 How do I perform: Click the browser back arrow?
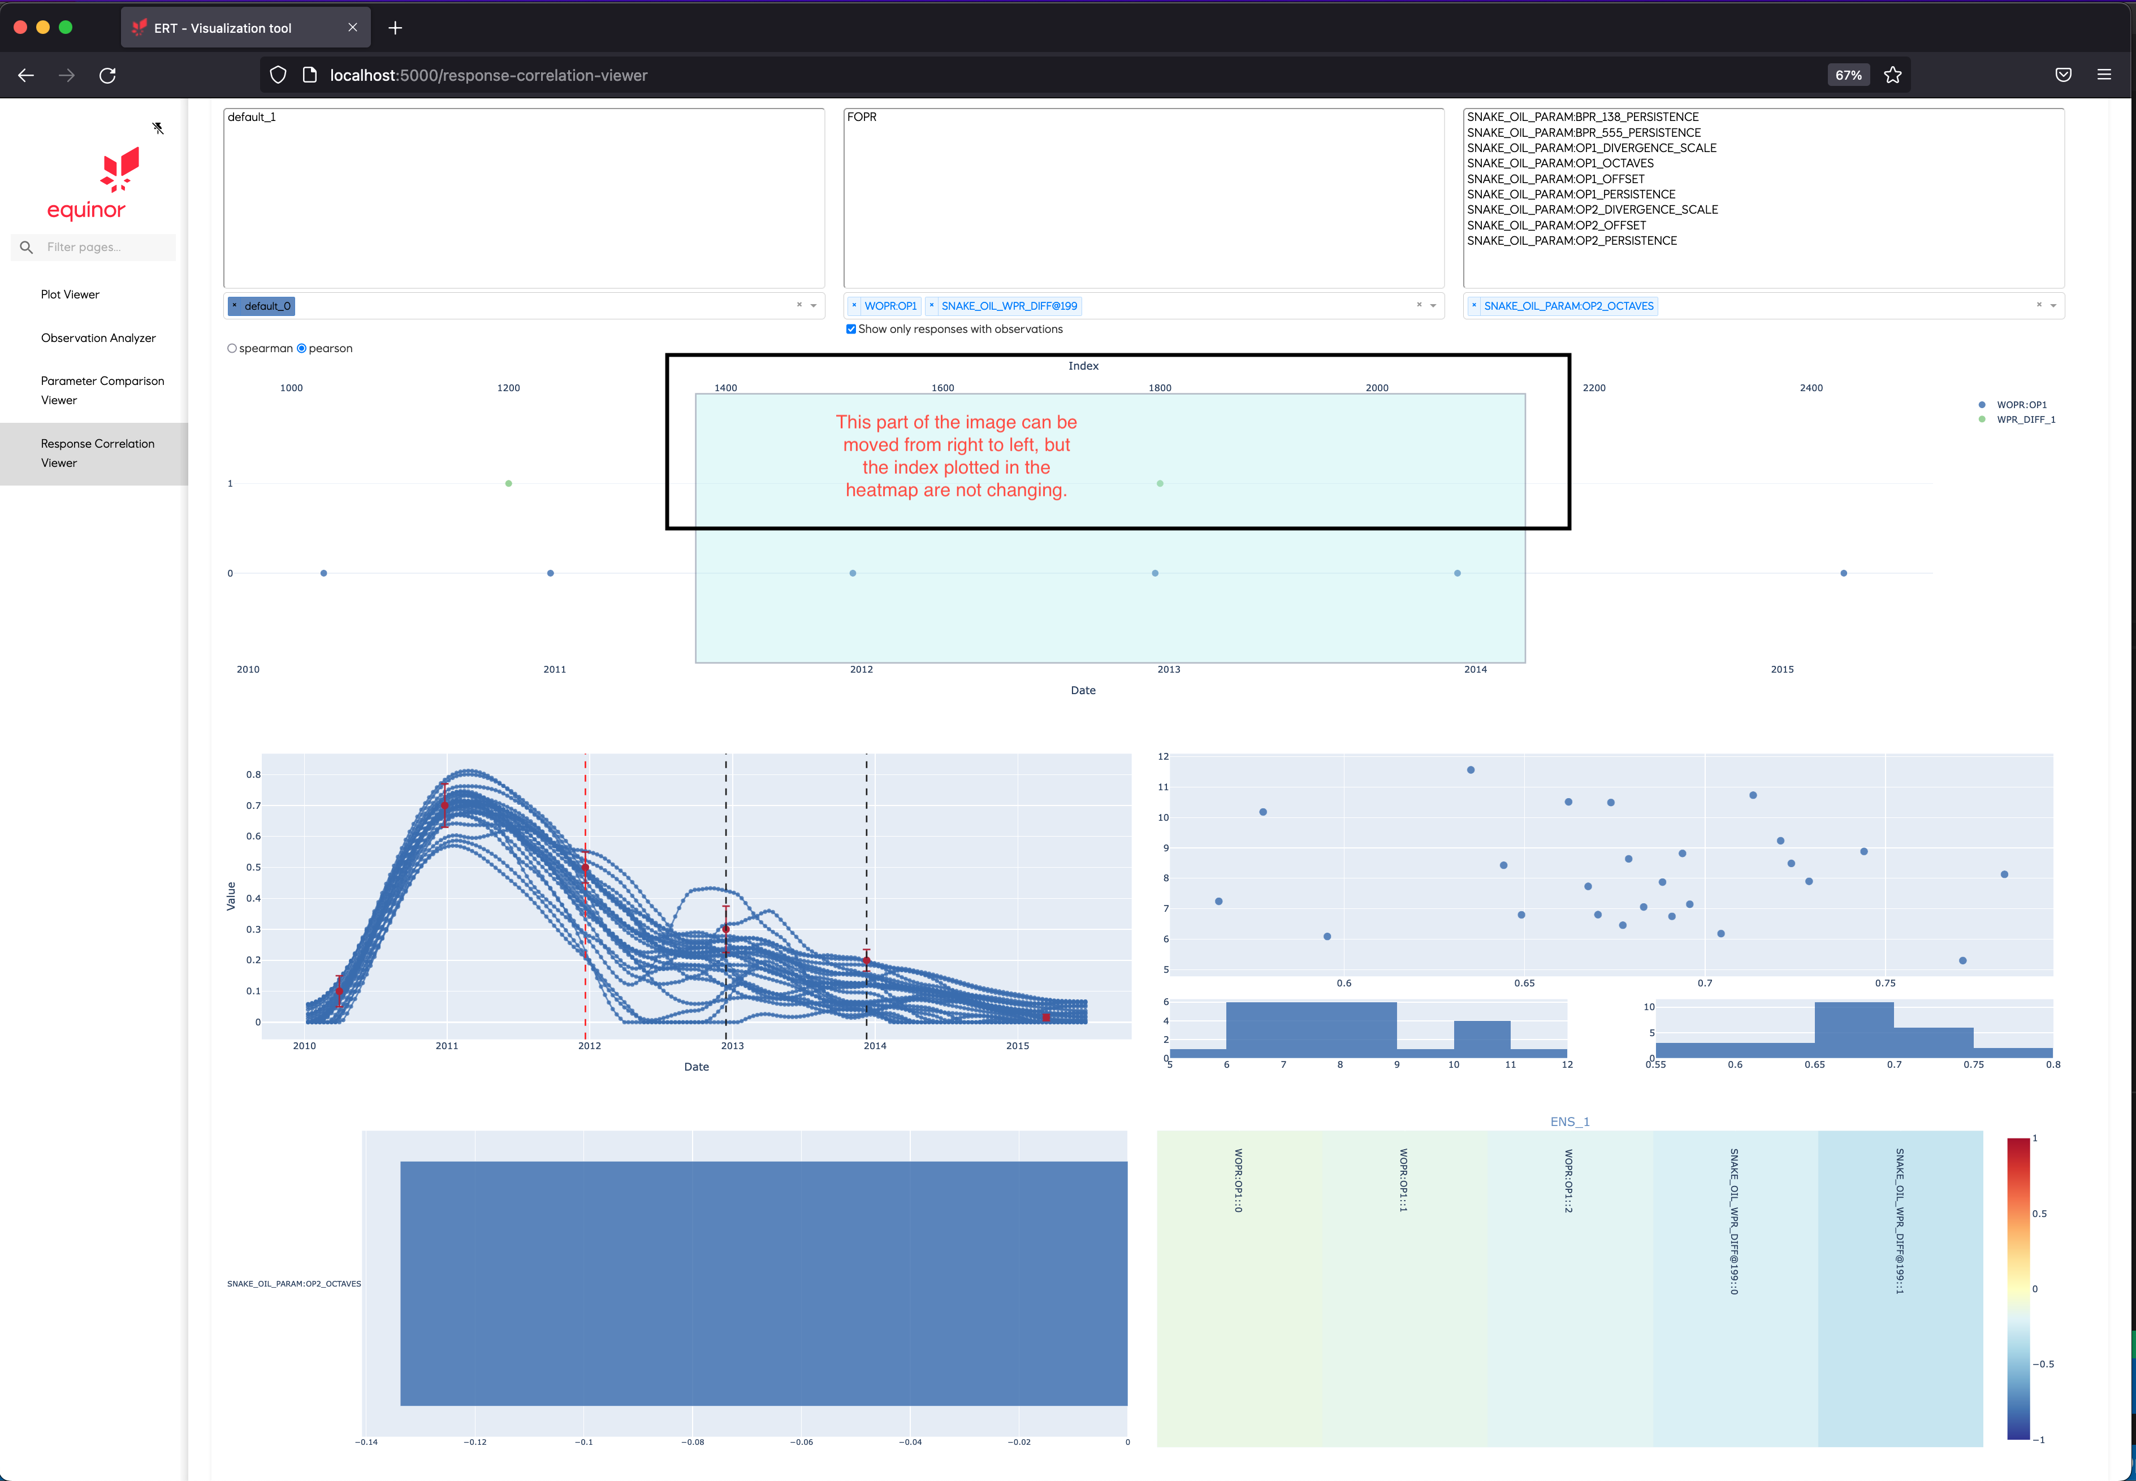click(26, 75)
